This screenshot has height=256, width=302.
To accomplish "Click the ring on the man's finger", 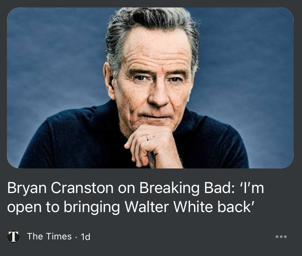I will pos(148,137).
